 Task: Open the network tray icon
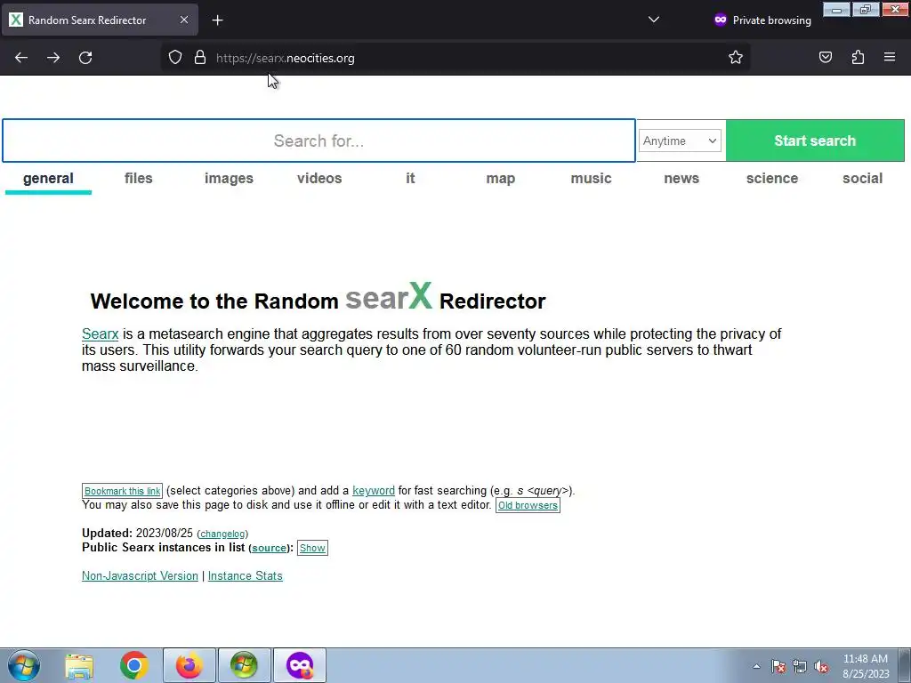pyautogui.click(x=800, y=667)
